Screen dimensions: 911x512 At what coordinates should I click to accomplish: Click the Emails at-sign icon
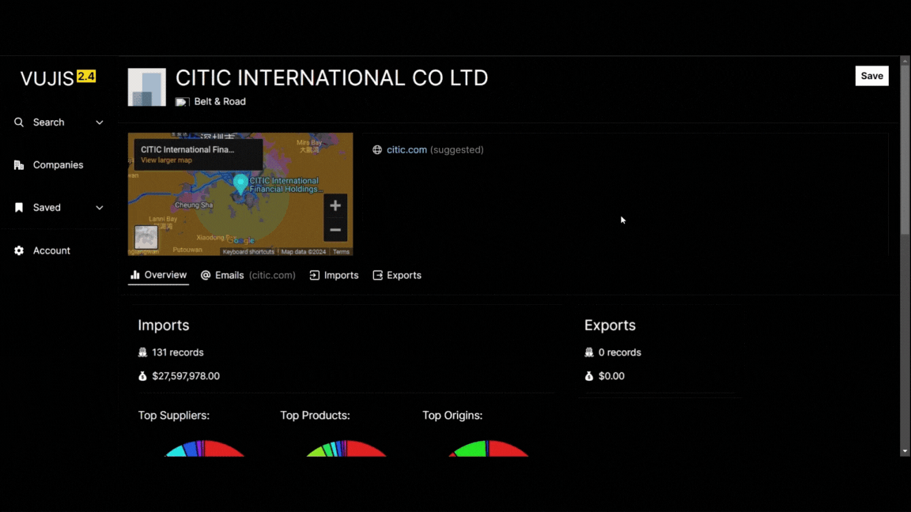tap(206, 275)
